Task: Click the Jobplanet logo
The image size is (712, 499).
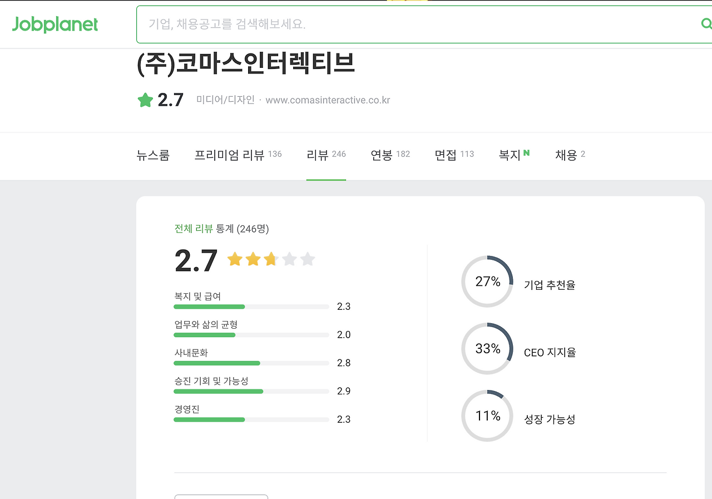Action: pos(54,24)
